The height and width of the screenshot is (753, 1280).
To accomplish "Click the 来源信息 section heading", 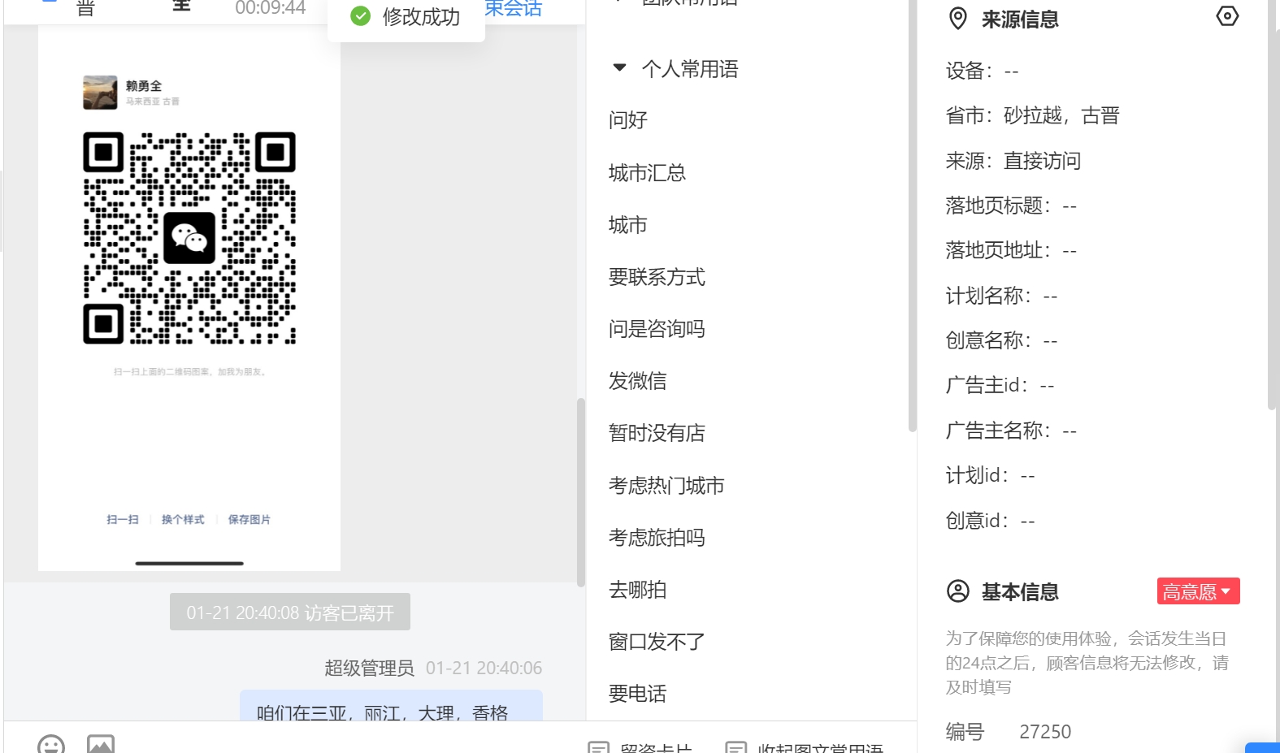I will click(x=1020, y=19).
